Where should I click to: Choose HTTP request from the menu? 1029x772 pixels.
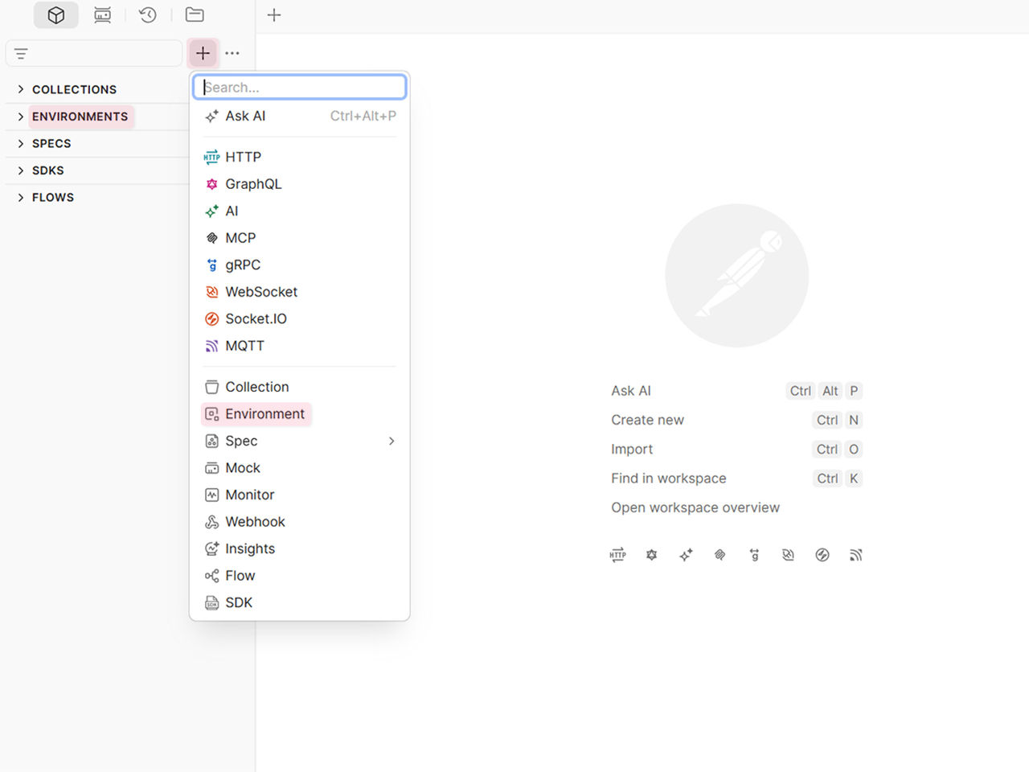click(x=299, y=157)
